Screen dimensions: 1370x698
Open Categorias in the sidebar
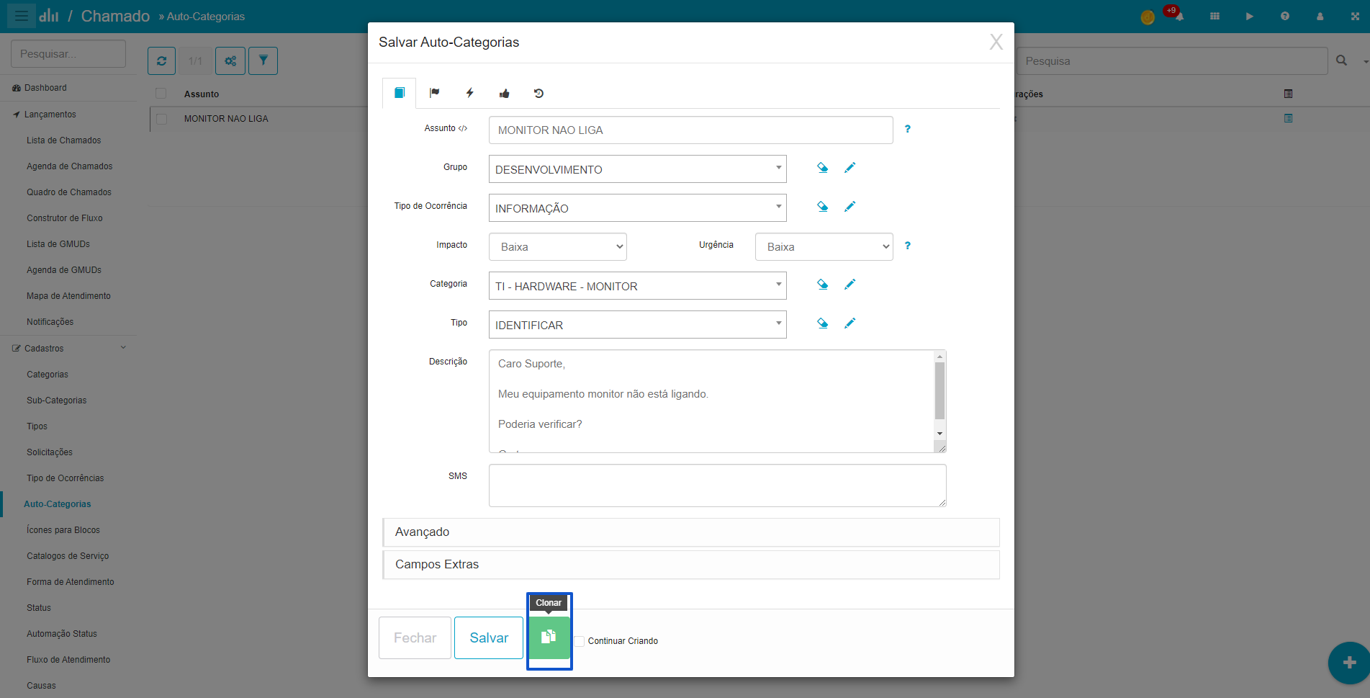(47, 375)
